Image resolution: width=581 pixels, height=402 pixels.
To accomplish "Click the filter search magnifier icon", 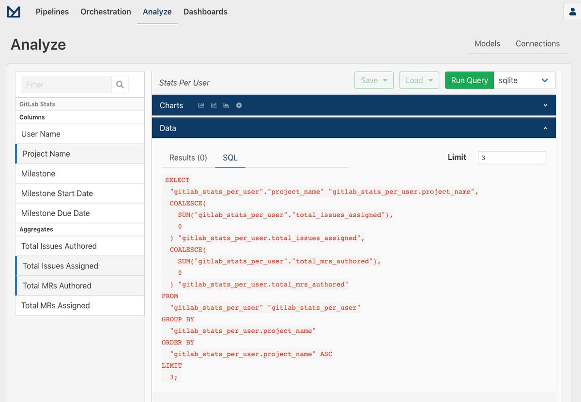I will tap(120, 84).
